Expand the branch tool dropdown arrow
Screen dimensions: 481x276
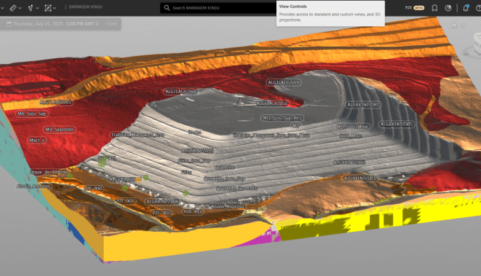(x=38, y=8)
